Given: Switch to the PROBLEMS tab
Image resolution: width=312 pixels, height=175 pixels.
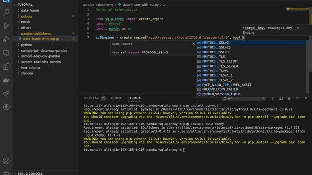Looking at the screenshot, I should tap(91, 98).
